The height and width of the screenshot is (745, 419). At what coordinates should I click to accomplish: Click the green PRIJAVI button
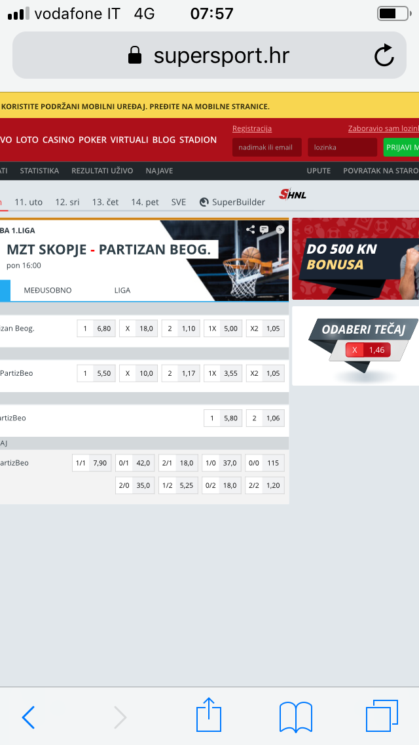(401, 148)
